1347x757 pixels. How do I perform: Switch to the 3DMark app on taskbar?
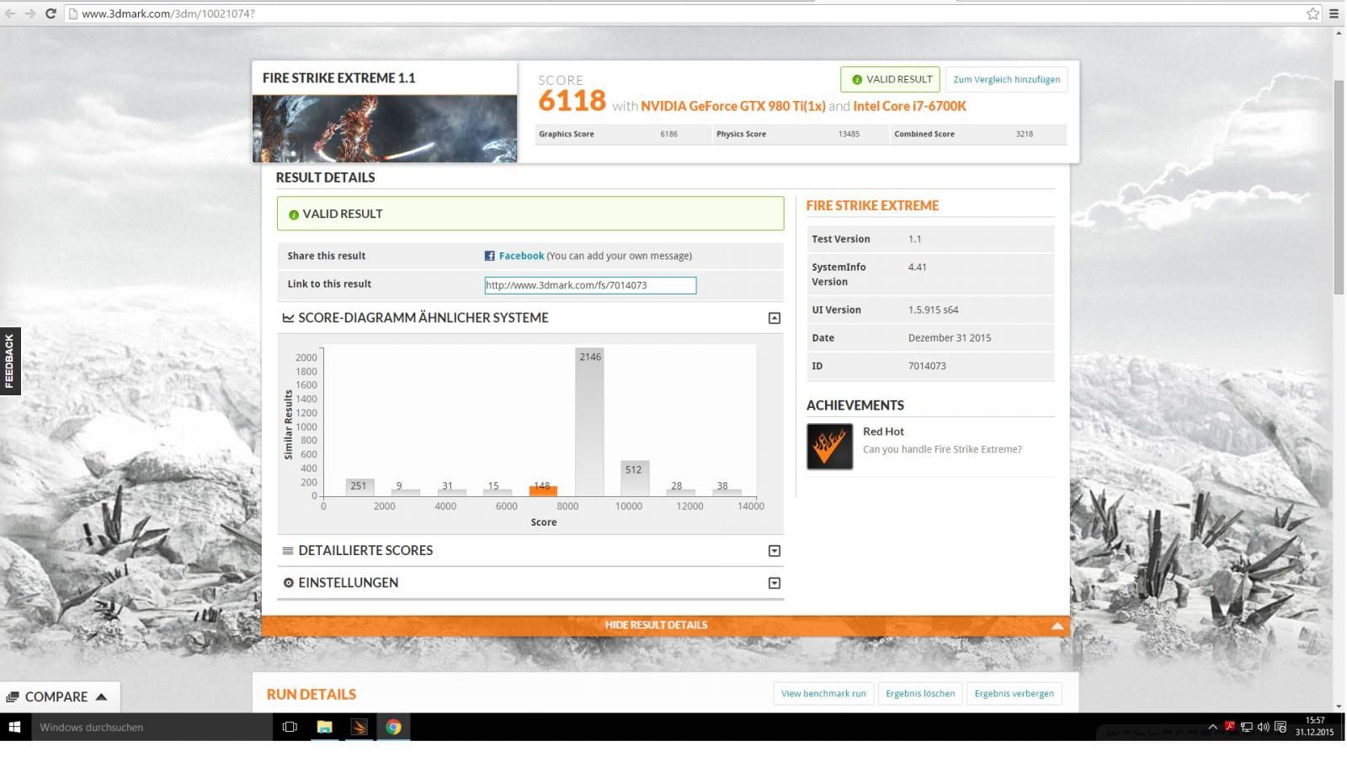(x=359, y=727)
